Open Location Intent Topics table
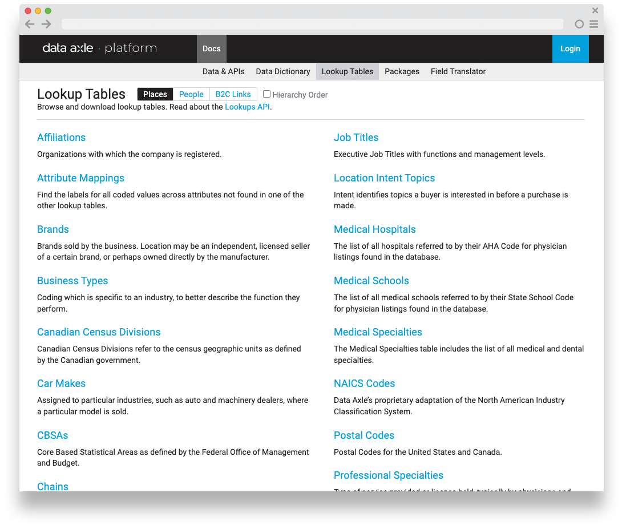 click(x=385, y=178)
